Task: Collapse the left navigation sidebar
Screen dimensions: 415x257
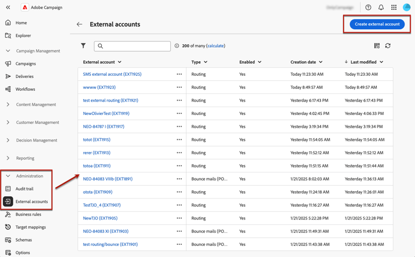Action: (x=8, y=8)
